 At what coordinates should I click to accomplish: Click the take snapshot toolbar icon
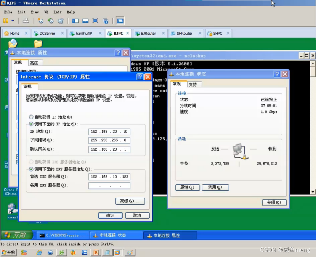click(x=40, y=21)
